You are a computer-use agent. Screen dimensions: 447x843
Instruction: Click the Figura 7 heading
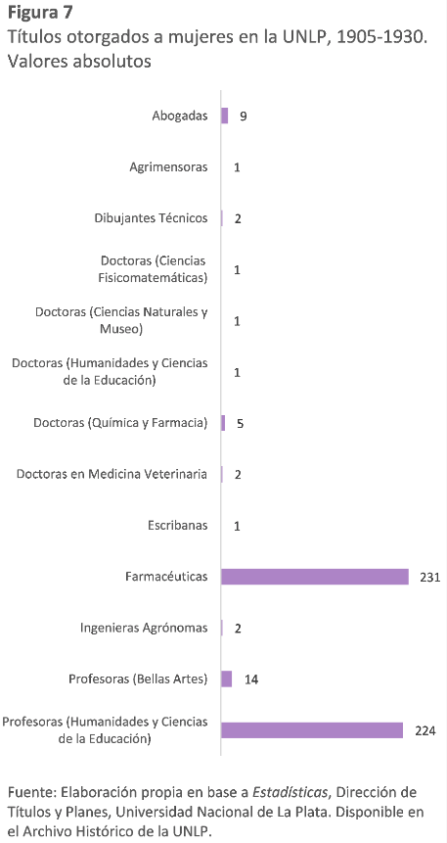click(x=41, y=11)
